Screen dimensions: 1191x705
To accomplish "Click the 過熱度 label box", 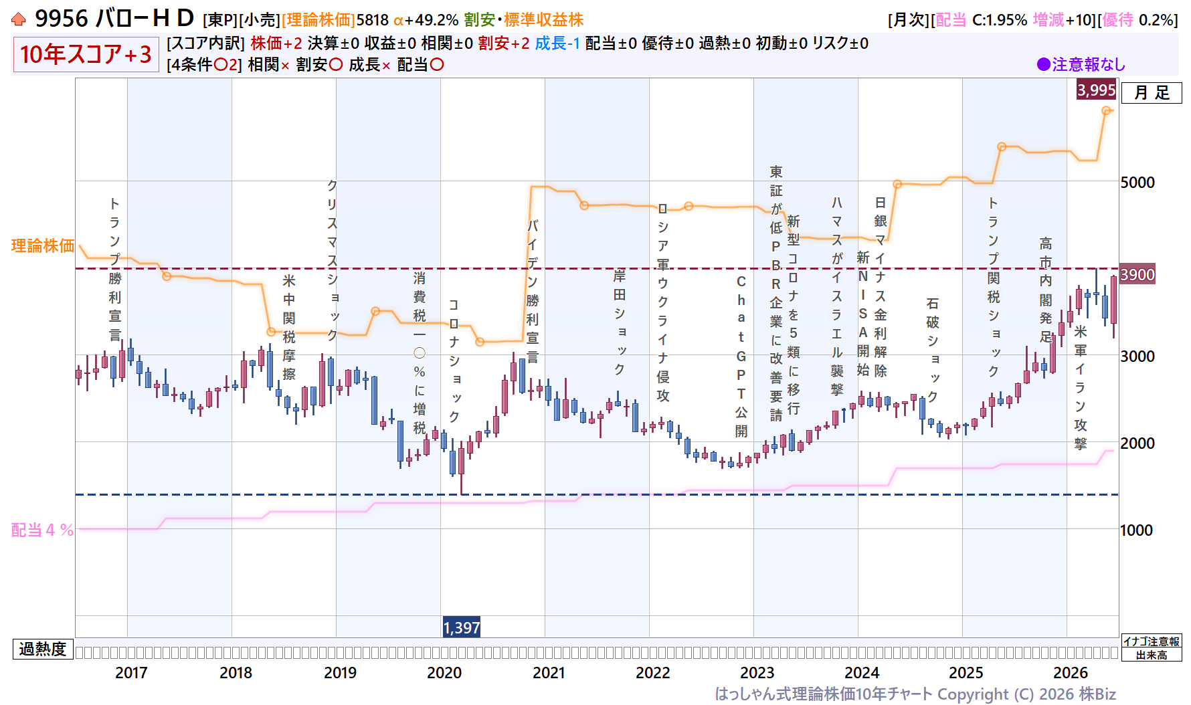I will tap(43, 649).
